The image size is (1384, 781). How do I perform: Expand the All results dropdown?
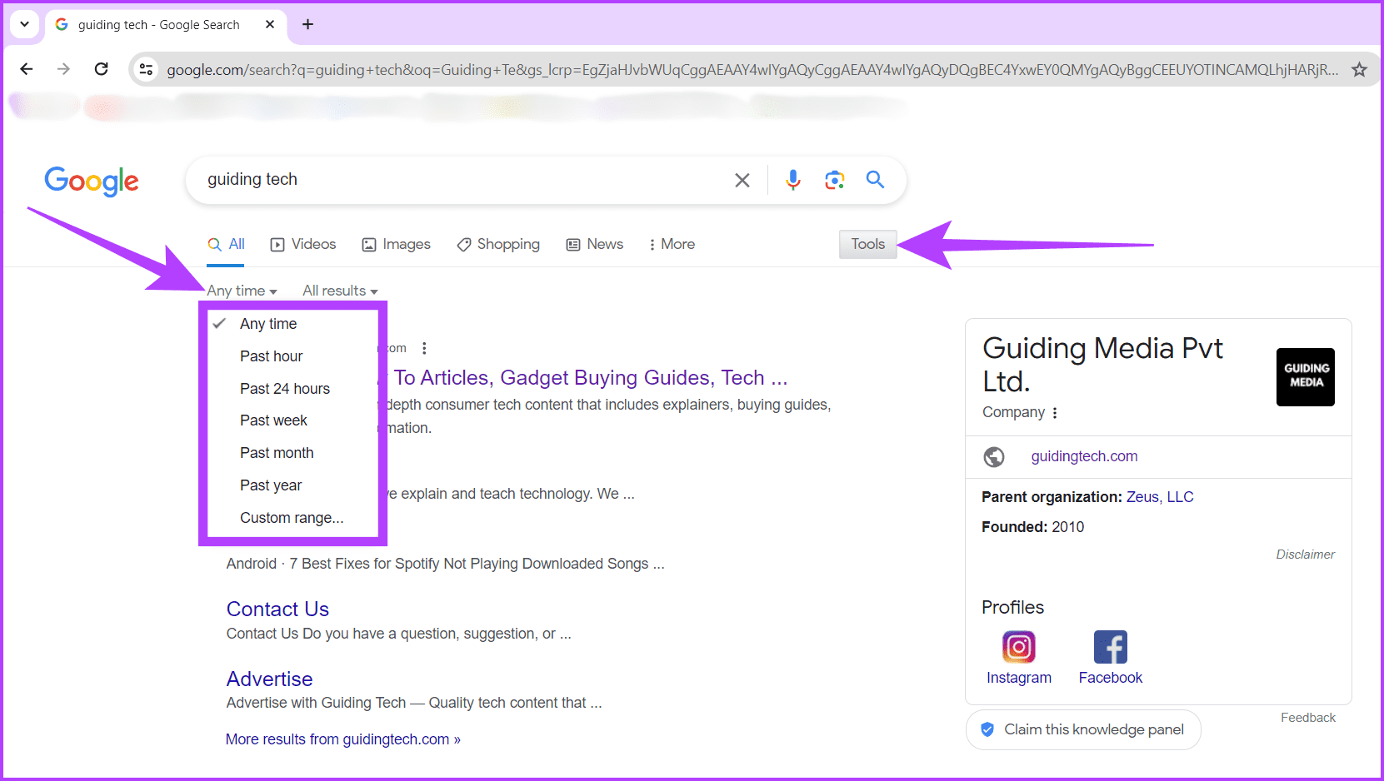pos(339,290)
